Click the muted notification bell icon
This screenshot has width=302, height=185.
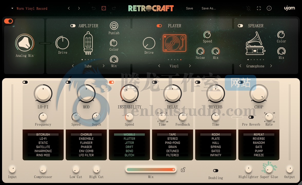249,8
